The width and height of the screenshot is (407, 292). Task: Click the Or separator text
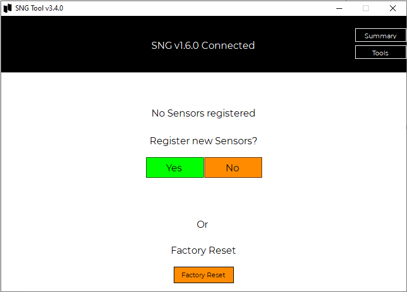[203, 224]
